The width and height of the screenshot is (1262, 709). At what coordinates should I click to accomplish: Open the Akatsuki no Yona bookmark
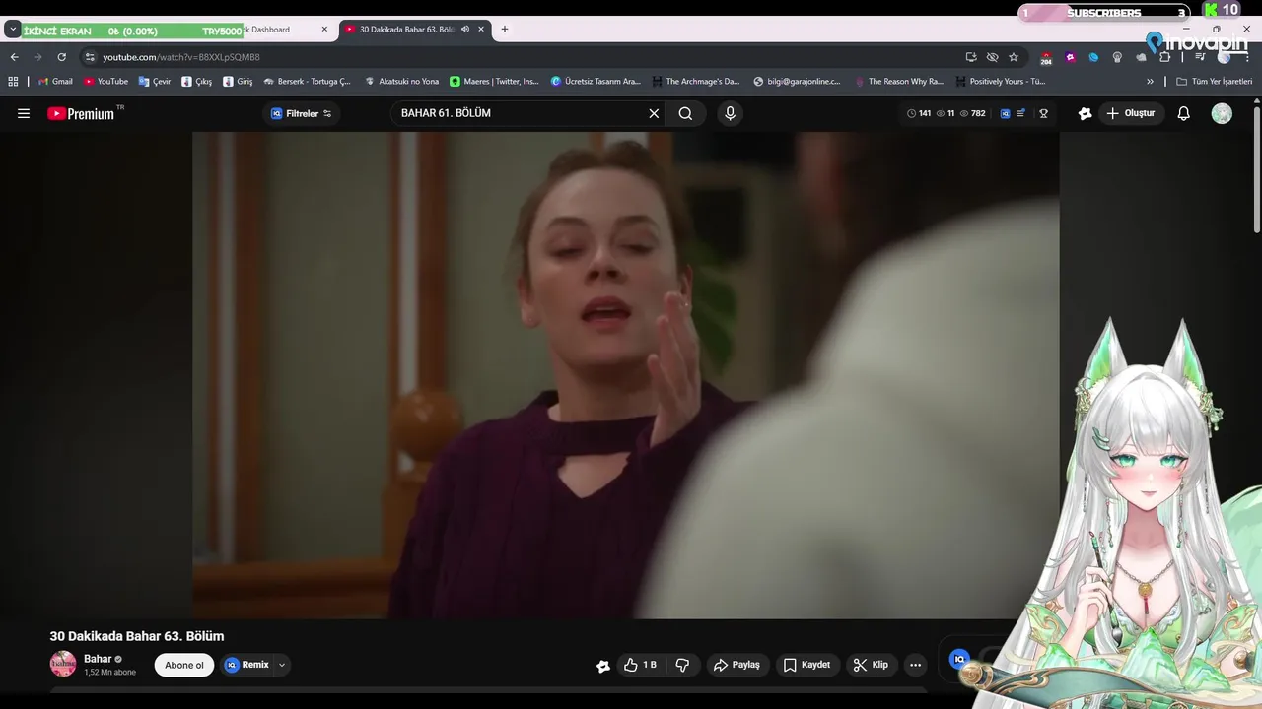click(x=401, y=82)
